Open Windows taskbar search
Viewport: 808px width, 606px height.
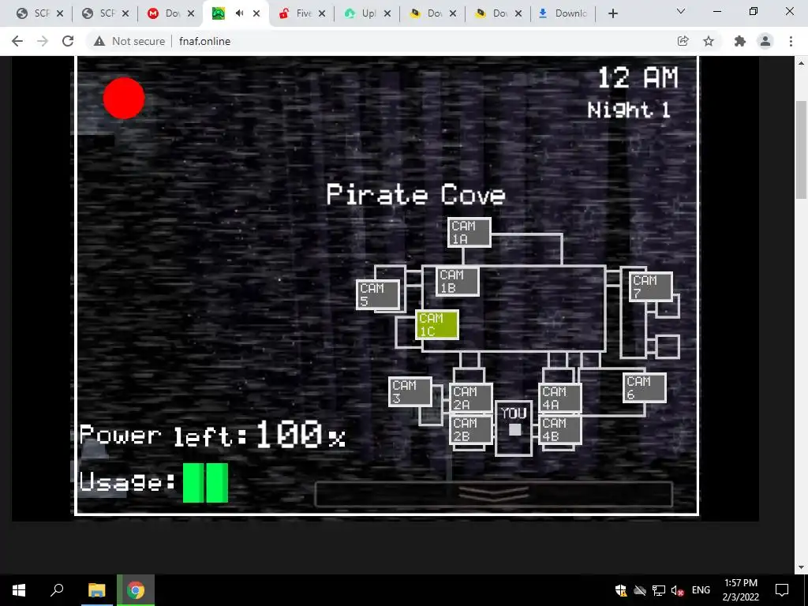coord(57,590)
